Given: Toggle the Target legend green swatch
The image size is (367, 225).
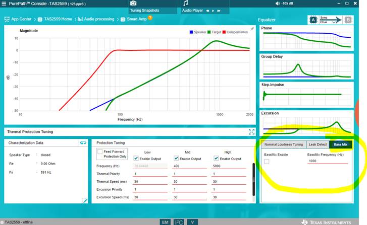Looking at the screenshot, I should pyautogui.click(x=209, y=32).
